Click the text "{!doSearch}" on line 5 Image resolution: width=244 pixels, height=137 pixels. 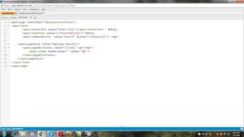click(97, 37)
